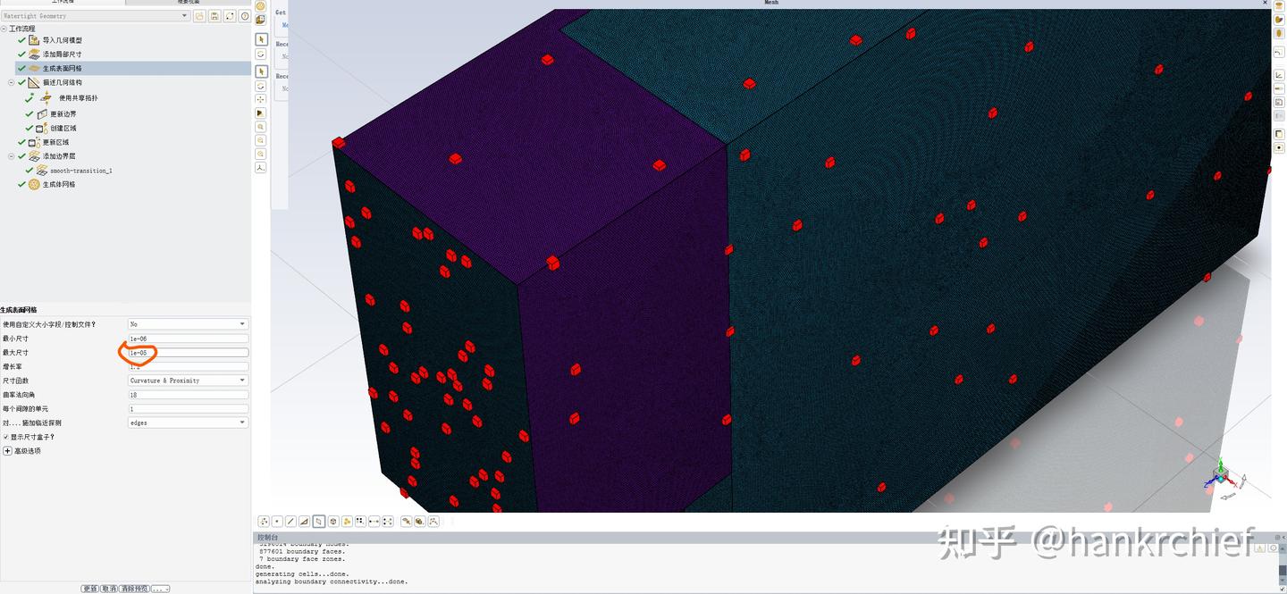Click the 曲率法向角 input field
This screenshot has height=594, width=1287.
(x=189, y=395)
